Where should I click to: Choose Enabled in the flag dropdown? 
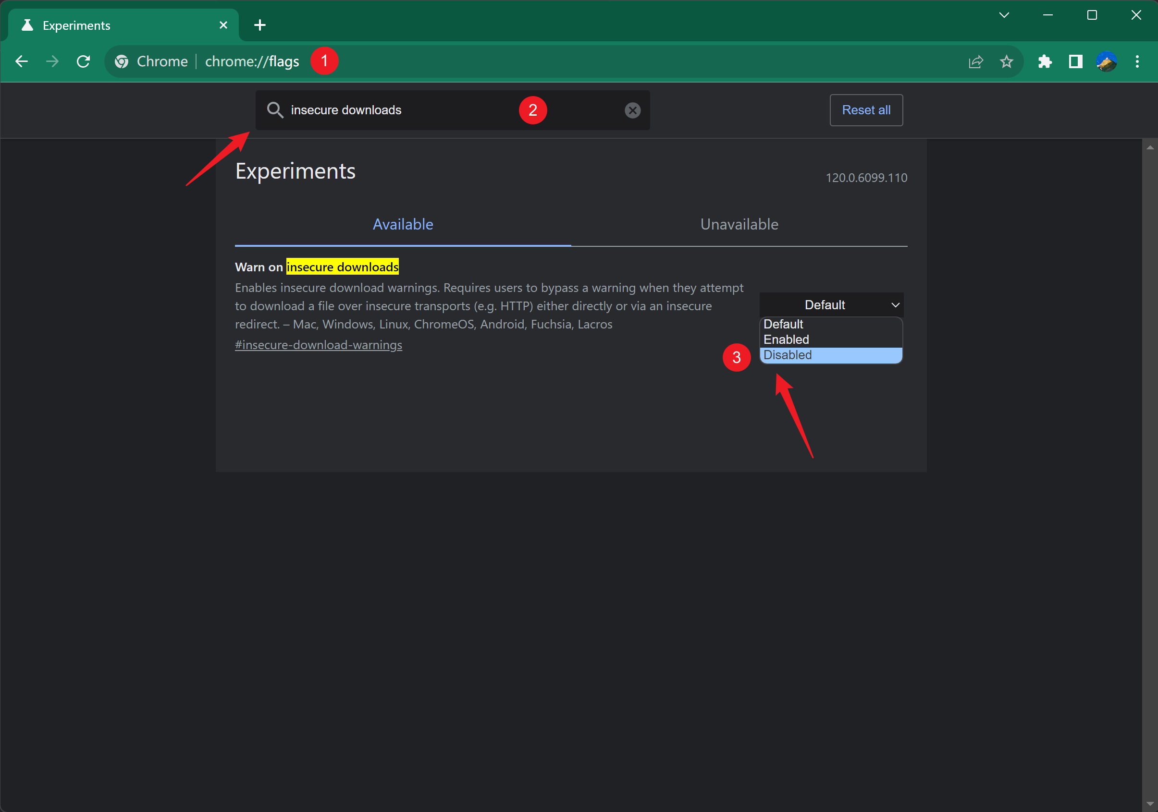coord(830,339)
